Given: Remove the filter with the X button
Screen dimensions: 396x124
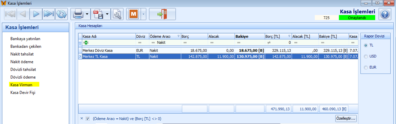Looking at the screenshot, I should (x=82, y=118).
